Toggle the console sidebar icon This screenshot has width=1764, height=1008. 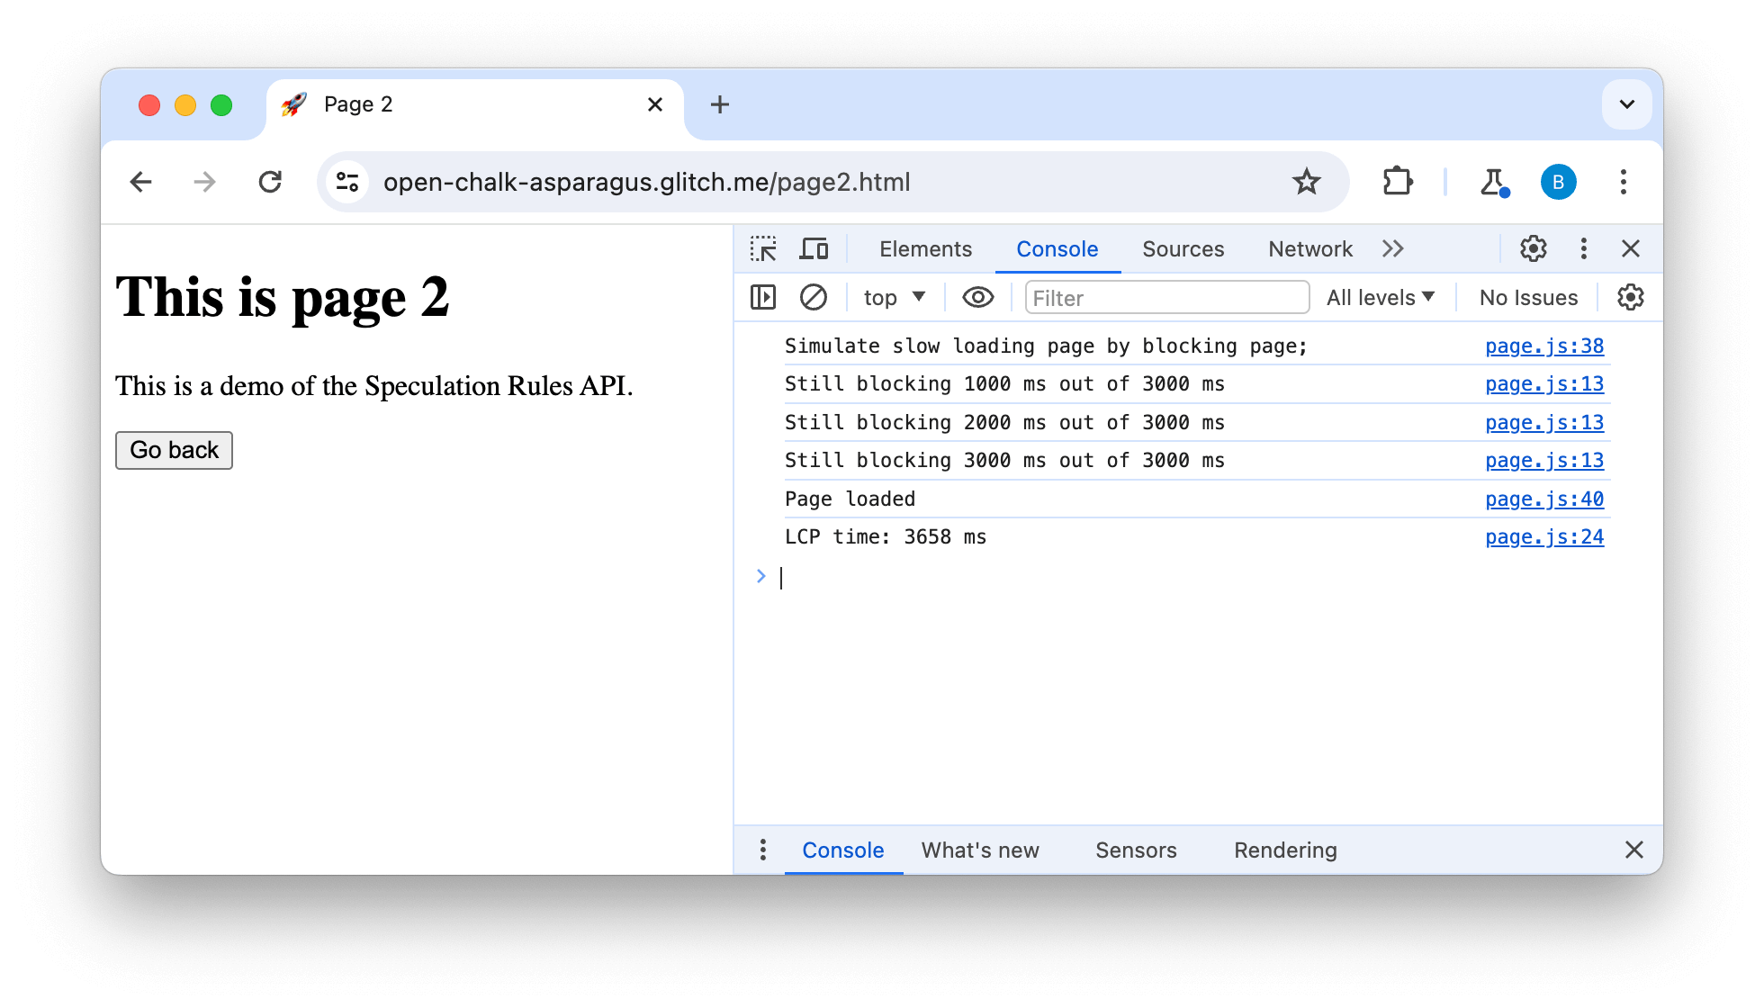tap(763, 297)
